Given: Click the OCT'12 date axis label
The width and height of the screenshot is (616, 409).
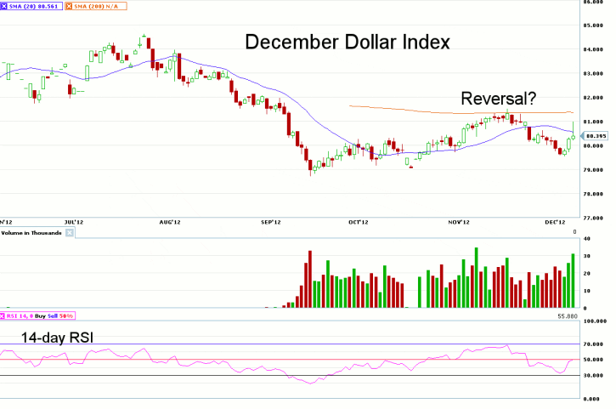Looking at the screenshot, I should pyautogui.click(x=359, y=222).
